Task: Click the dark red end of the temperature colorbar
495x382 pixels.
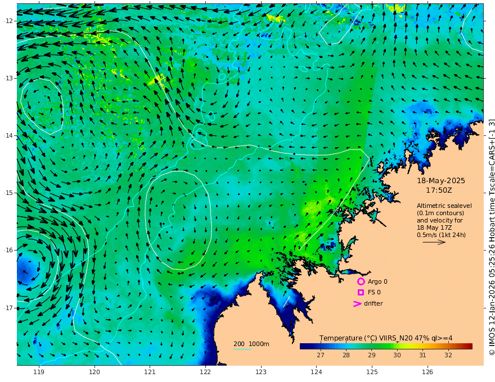Action: click(470, 347)
